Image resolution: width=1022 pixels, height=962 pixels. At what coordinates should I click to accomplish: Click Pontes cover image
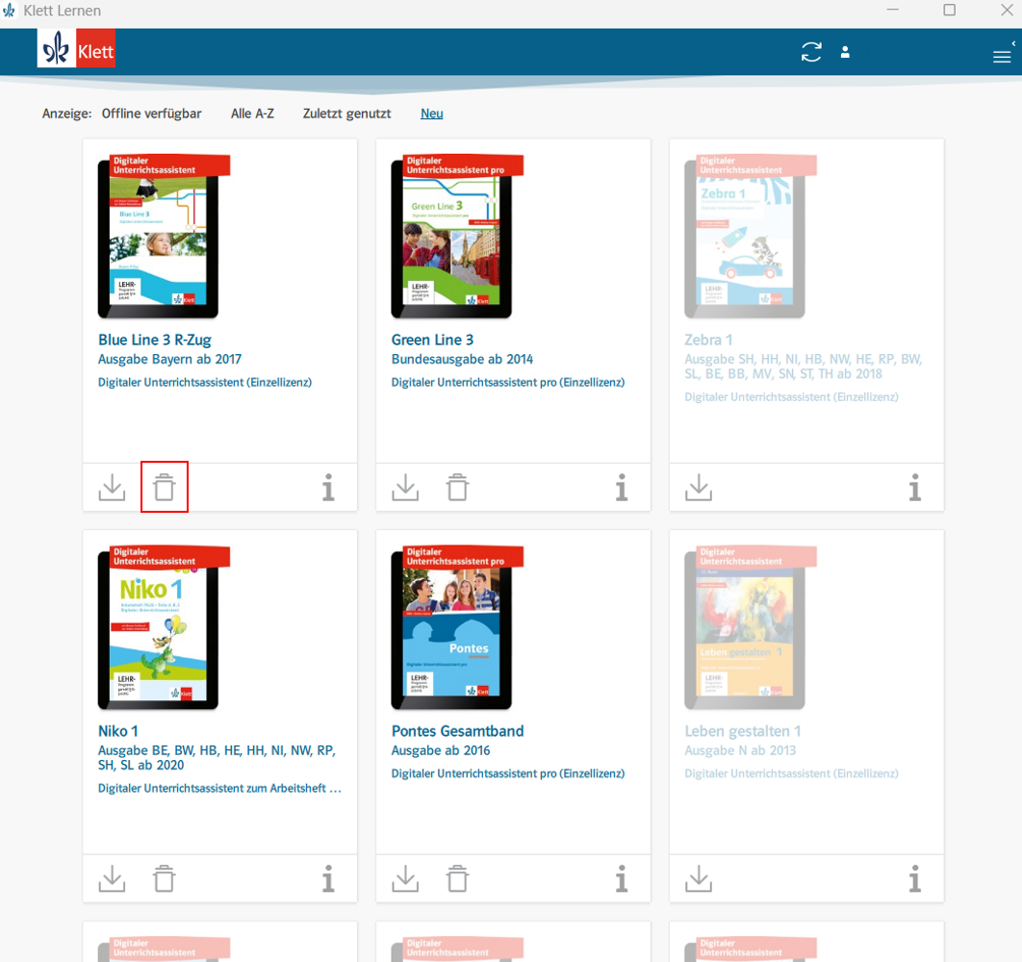click(456, 627)
